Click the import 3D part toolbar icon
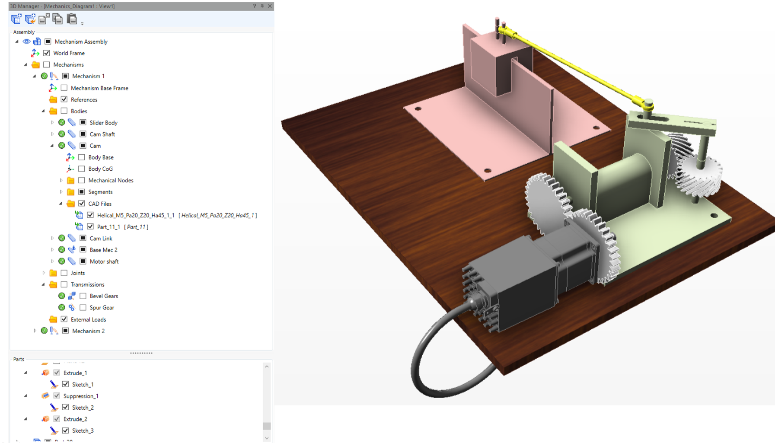 [30, 19]
